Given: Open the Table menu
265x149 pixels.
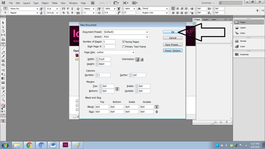Looking at the screenshot, I should tap(55, 3).
